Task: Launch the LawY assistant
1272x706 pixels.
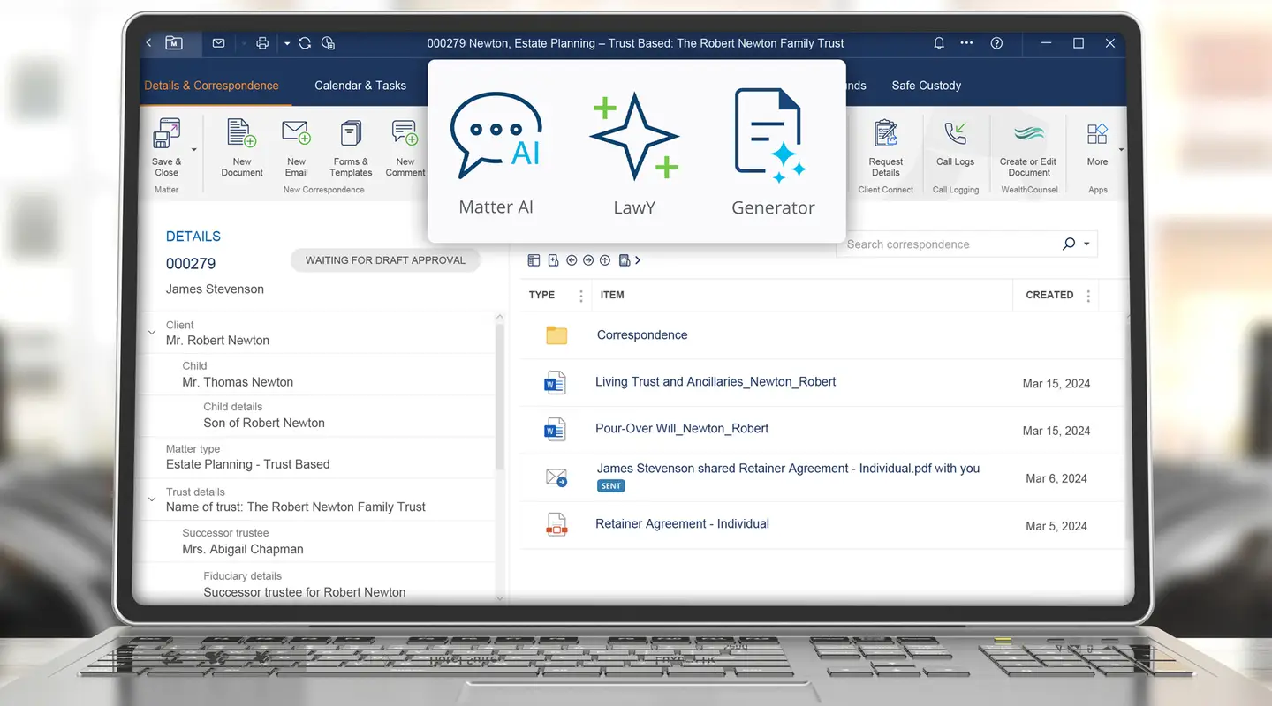Action: click(x=634, y=154)
